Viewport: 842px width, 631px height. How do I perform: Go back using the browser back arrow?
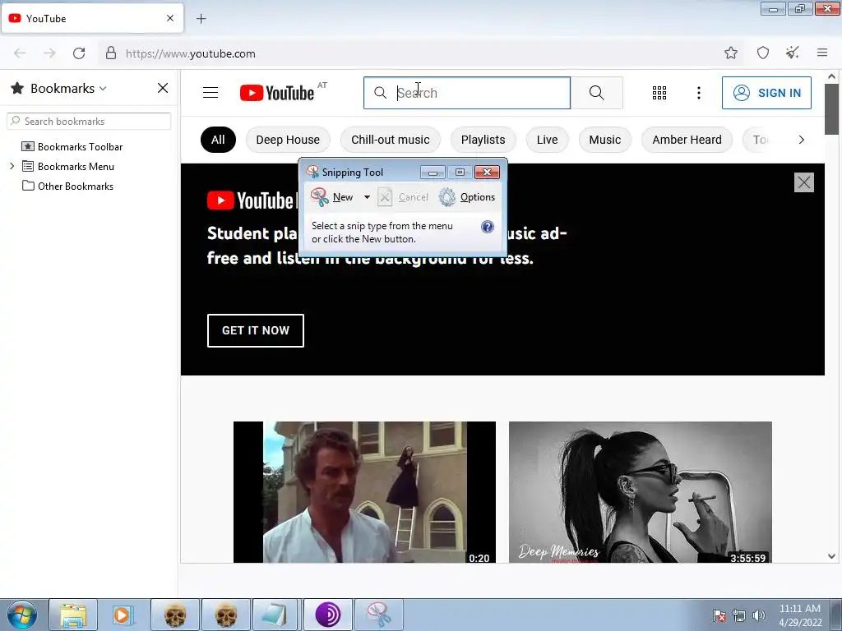click(20, 53)
